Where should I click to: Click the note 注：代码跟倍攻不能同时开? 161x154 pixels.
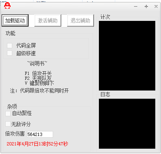pyautogui.click(x=39, y=91)
